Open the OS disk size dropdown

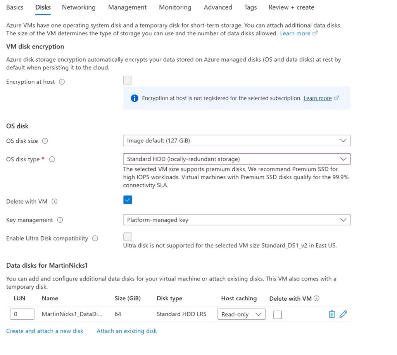pos(236,141)
